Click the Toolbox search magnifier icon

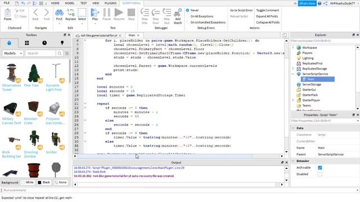pos(60,53)
